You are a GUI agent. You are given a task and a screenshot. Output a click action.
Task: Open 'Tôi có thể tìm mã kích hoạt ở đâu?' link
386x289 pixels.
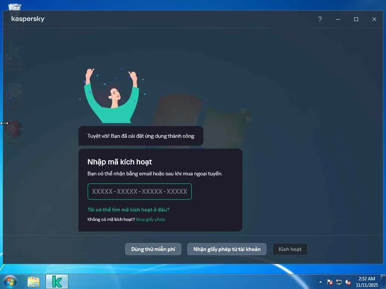coord(128,210)
